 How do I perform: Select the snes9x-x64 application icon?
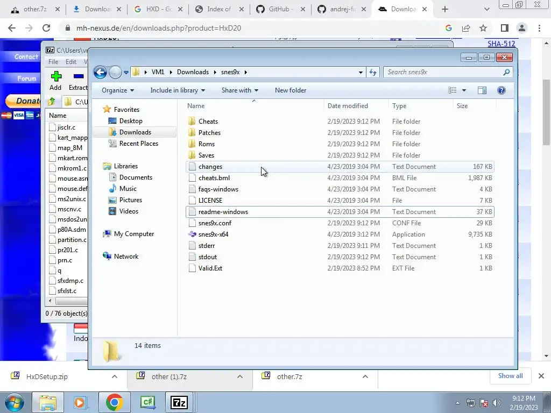[192, 234]
